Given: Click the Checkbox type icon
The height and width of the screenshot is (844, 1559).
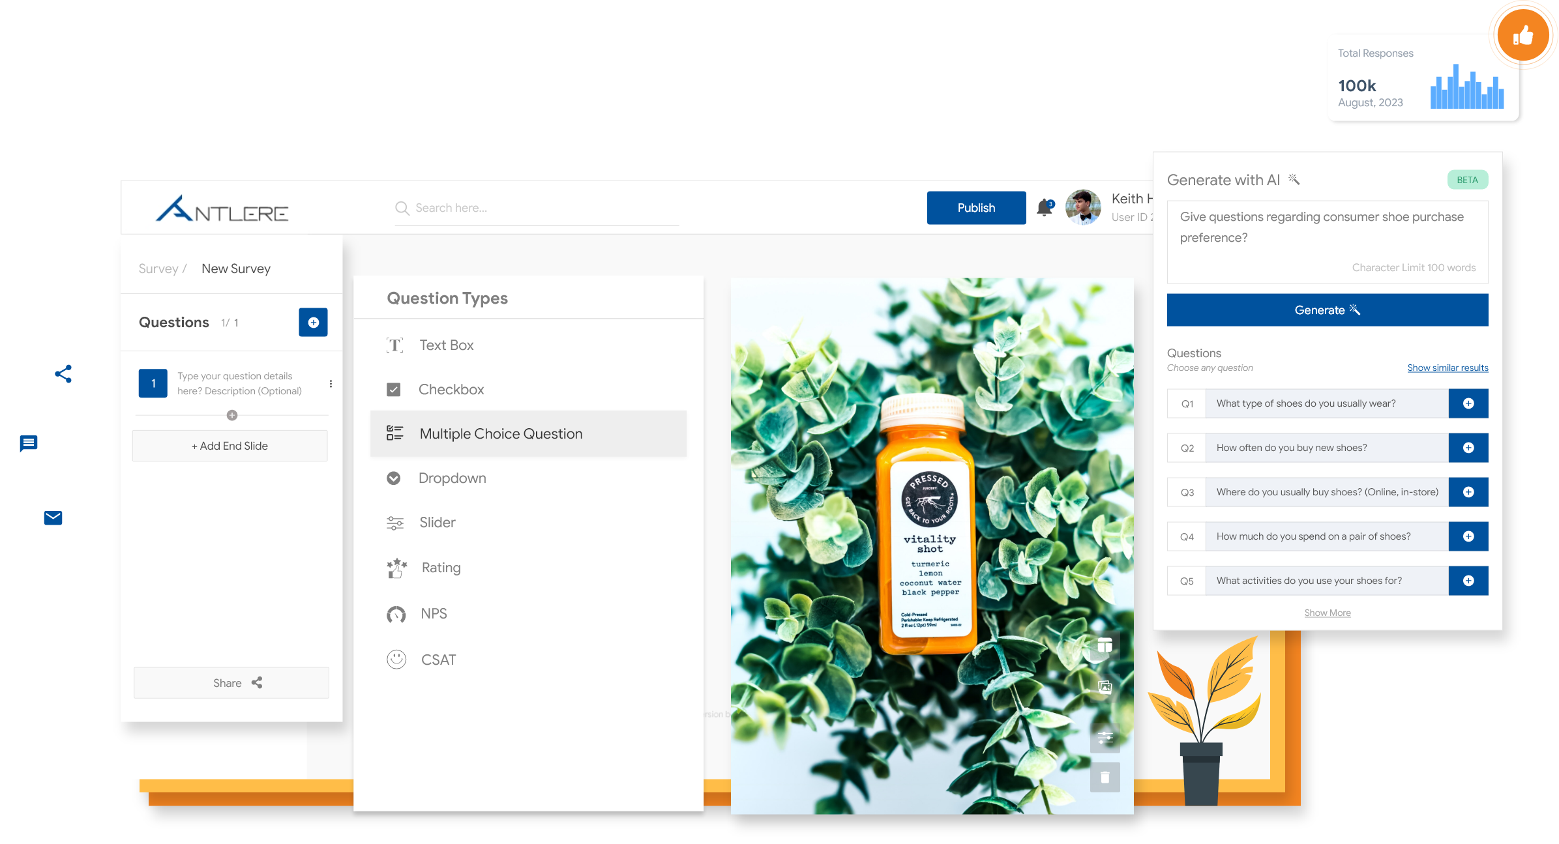Looking at the screenshot, I should (x=393, y=390).
